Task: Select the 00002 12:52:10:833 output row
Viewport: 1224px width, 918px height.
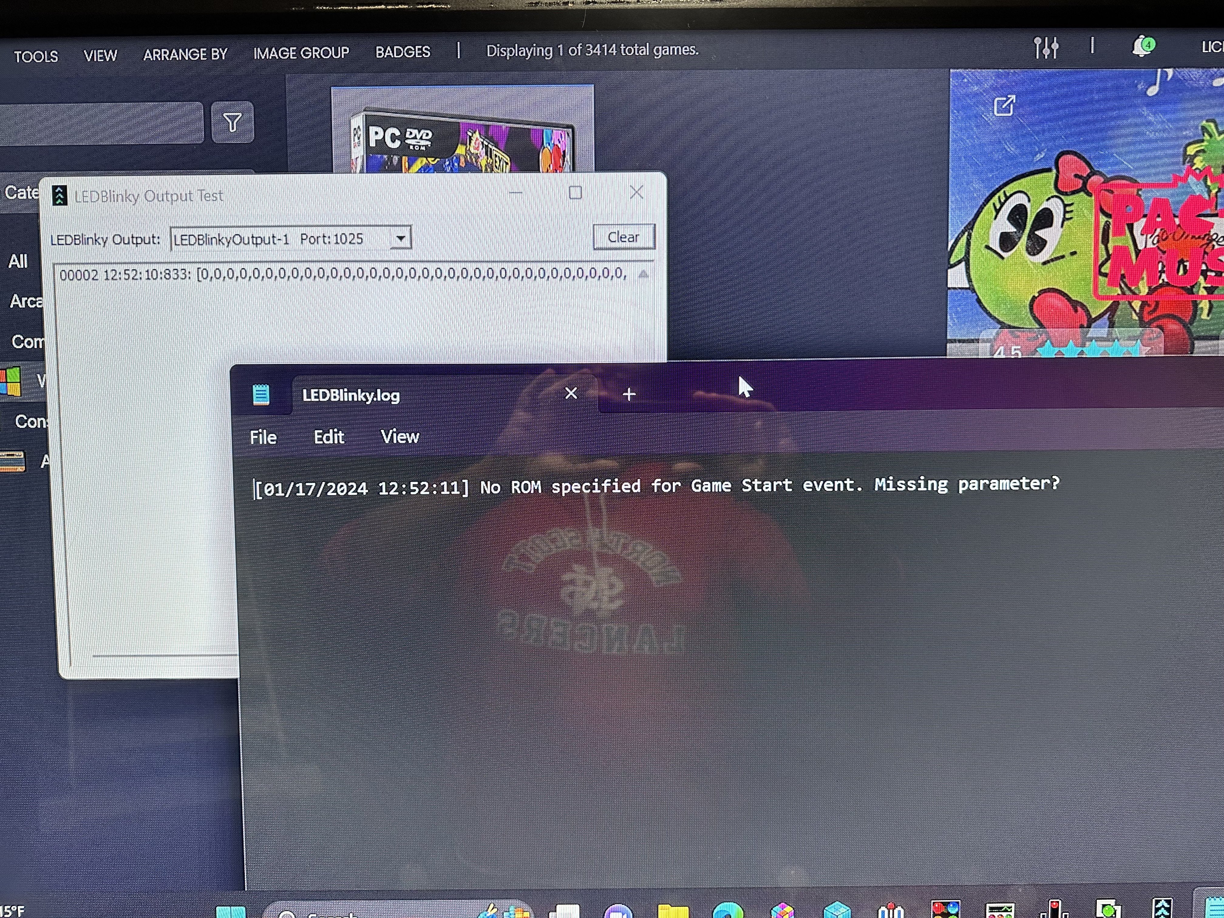Action: (343, 274)
